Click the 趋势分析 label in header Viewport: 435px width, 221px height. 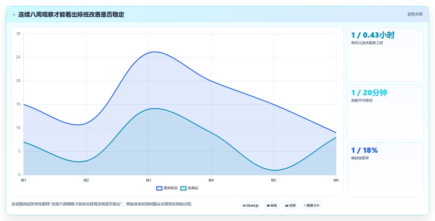tap(415, 14)
